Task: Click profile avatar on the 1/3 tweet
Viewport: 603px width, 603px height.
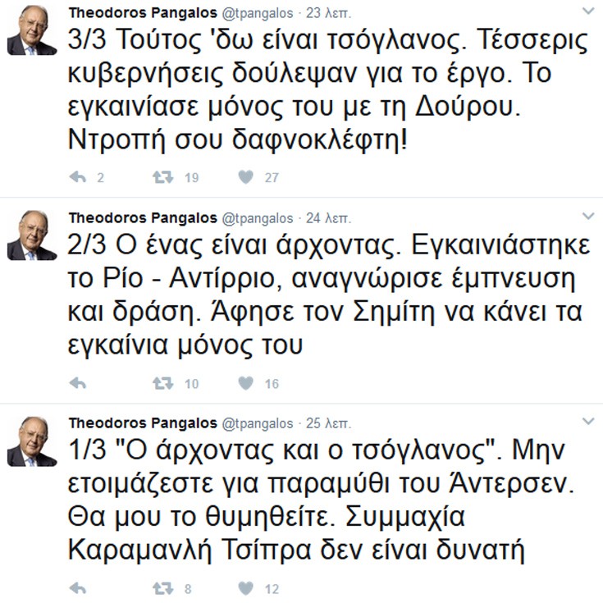Action: tap(32, 441)
